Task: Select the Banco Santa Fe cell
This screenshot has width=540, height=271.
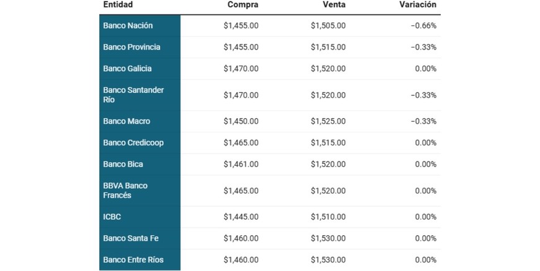Action: [x=130, y=238]
